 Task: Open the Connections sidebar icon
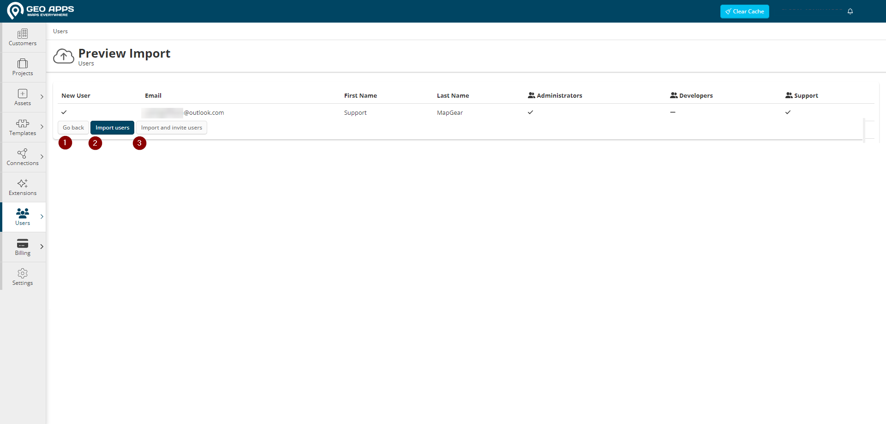(x=23, y=153)
